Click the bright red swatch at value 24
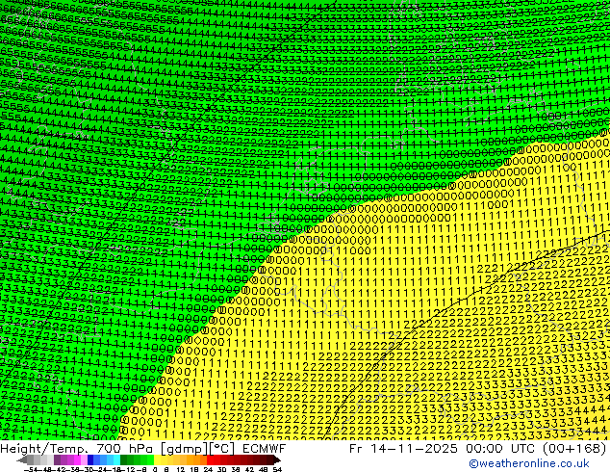Screen dimensions: 610x472 pos(210,460)
